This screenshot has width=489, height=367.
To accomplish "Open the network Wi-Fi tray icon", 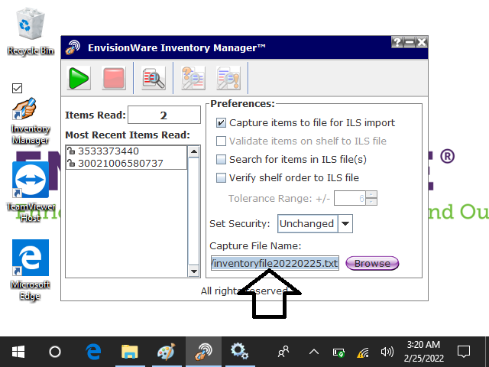I will [363, 352].
